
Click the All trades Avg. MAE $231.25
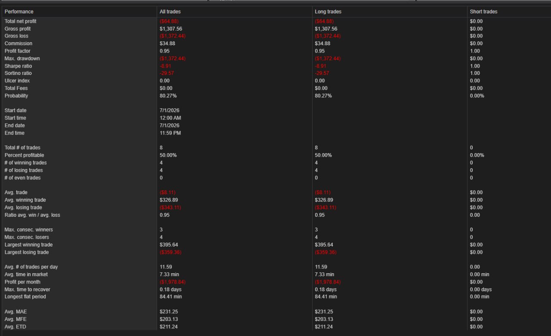169,312
